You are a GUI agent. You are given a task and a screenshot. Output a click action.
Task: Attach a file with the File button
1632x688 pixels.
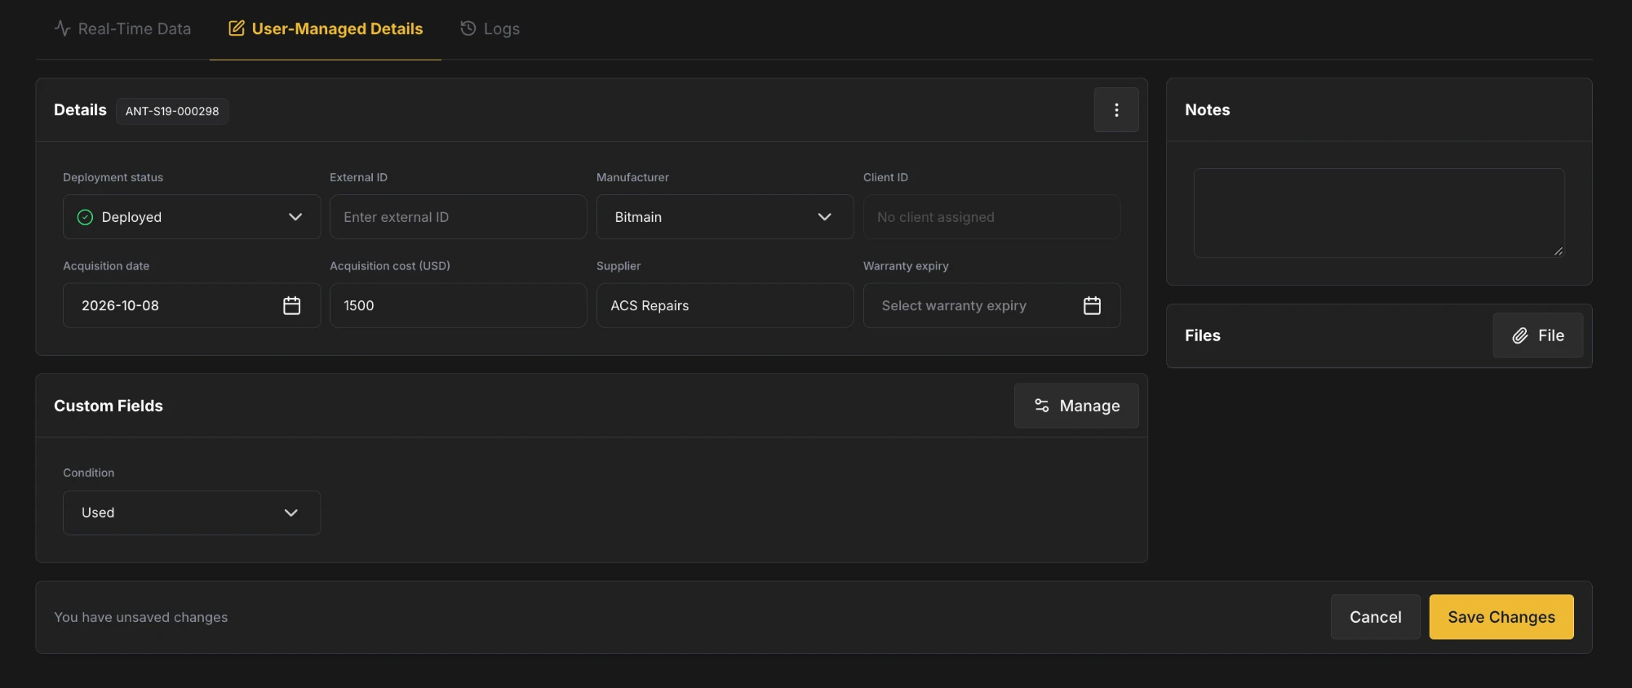click(x=1538, y=335)
